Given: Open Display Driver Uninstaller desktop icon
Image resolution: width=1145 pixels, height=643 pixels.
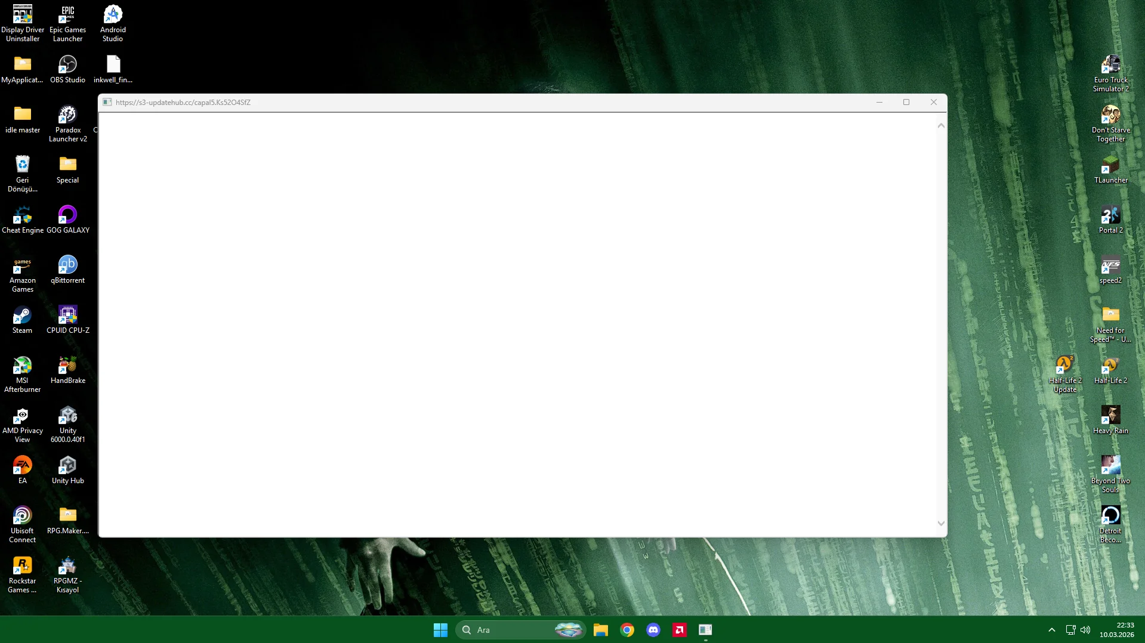Looking at the screenshot, I should (23, 23).
